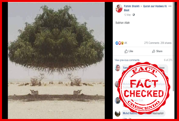Viewport: 179px width, 121px height.
Task: Open the red heart reaction icon
Action: (119, 43)
